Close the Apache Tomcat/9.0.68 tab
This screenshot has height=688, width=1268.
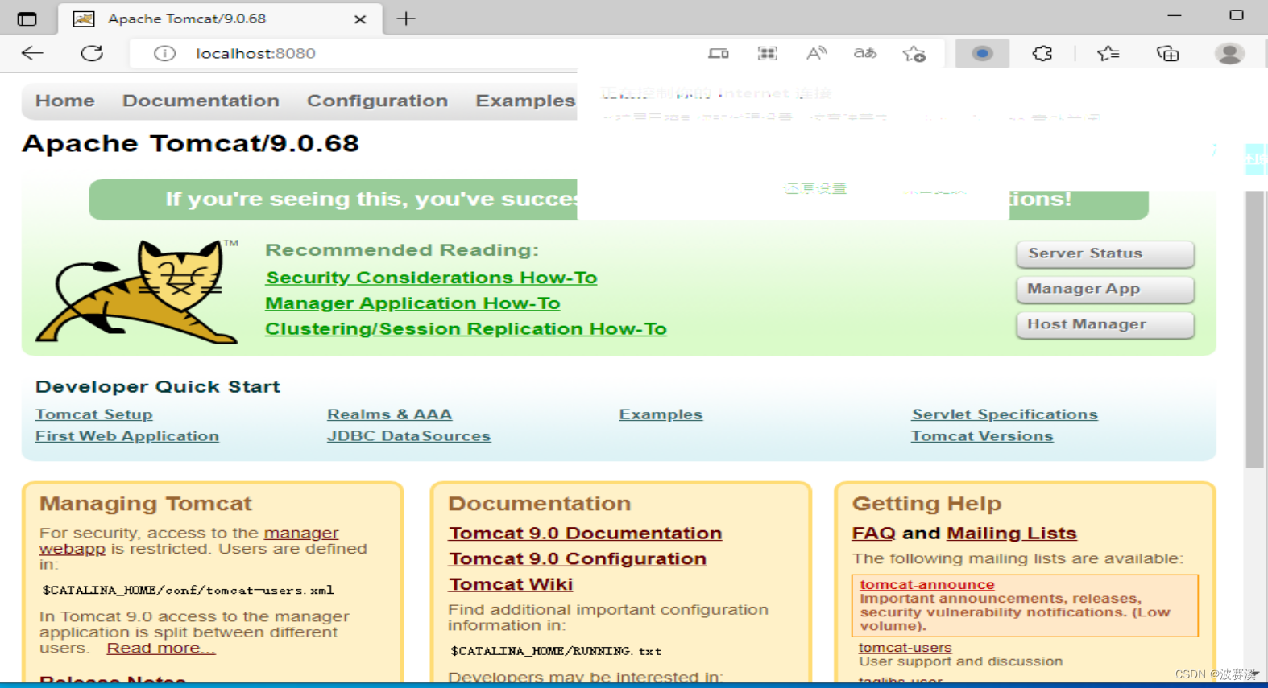[x=360, y=19]
